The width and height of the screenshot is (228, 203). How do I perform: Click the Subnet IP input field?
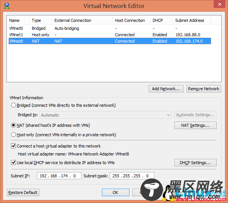point(59,176)
